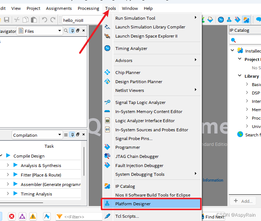The height and width of the screenshot is (221, 261).
Task: Open the Tasks panel options menu icon
Action: [x=66, y=135]
